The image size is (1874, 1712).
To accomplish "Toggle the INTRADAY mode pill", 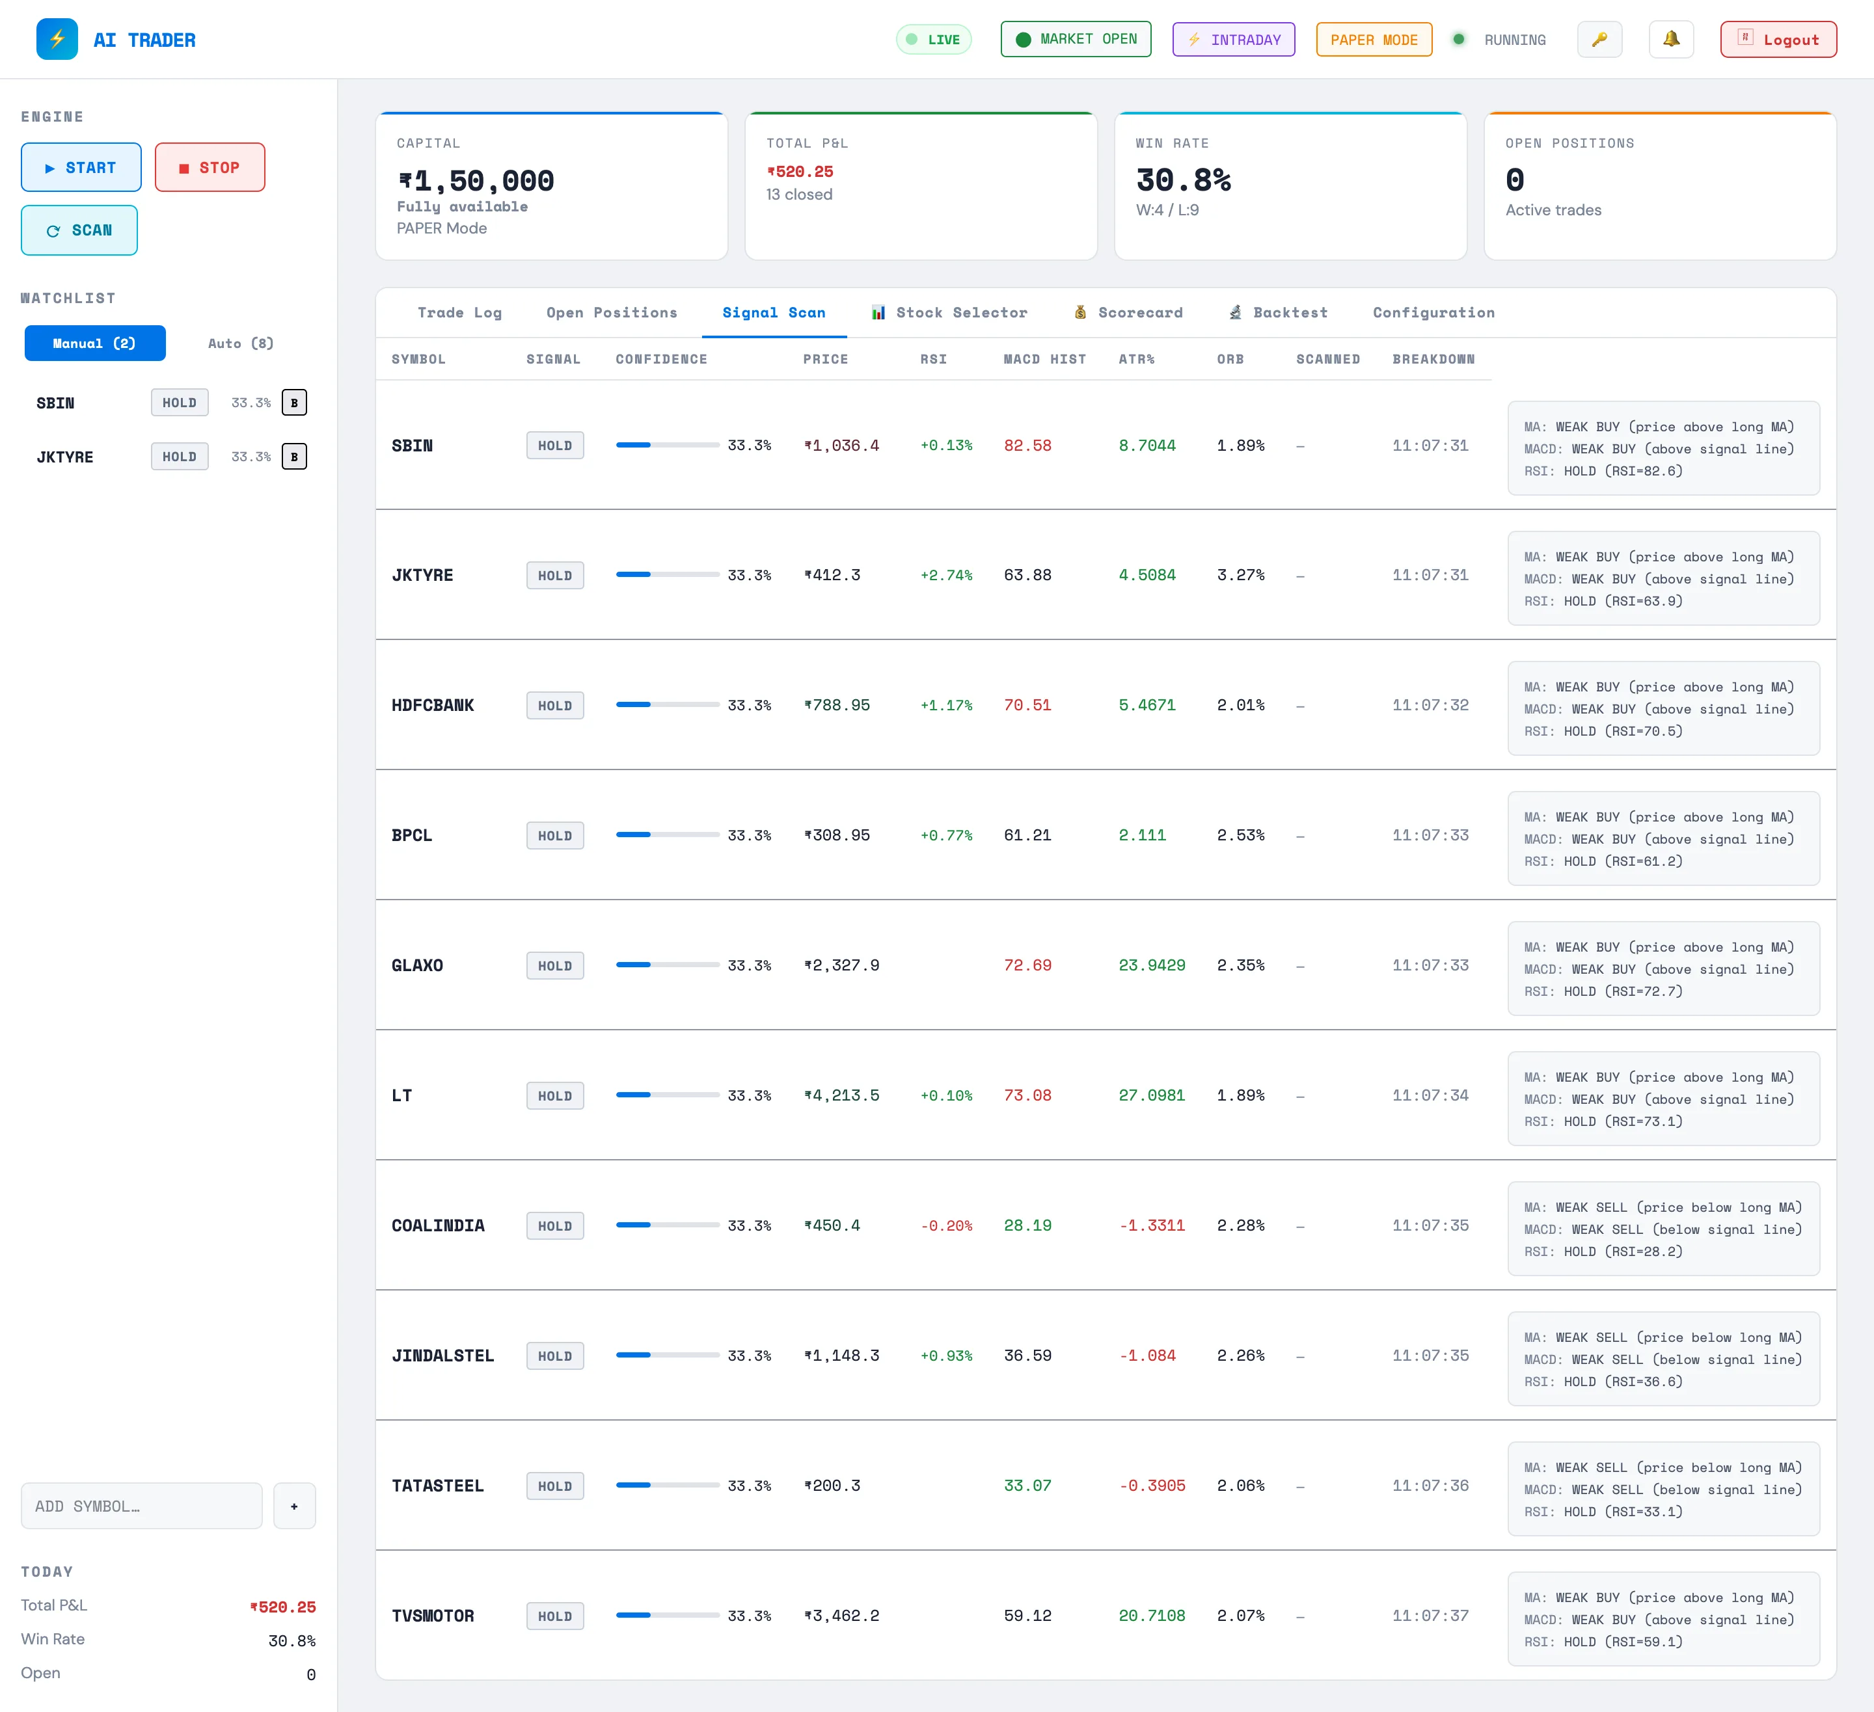I will (1234, 39).
